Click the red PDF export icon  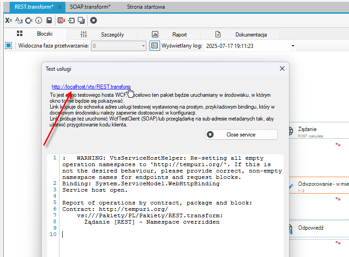[61, 21]
